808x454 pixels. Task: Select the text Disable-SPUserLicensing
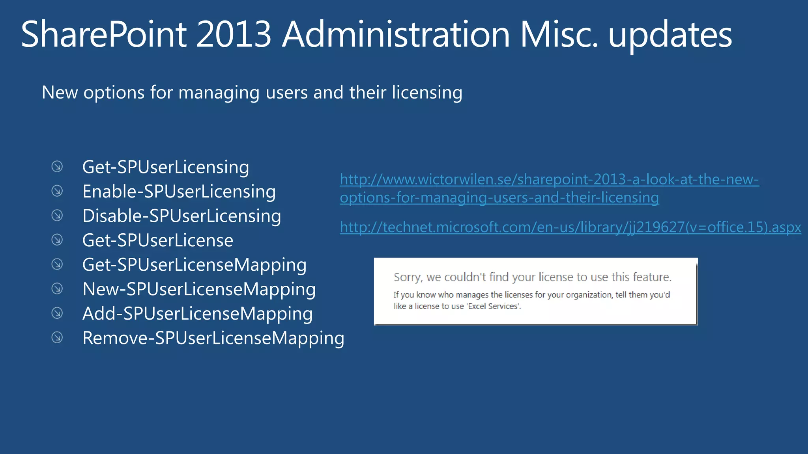click(181, 216)
